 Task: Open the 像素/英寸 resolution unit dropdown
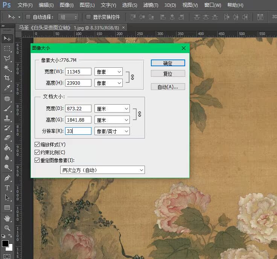point(112,131)
